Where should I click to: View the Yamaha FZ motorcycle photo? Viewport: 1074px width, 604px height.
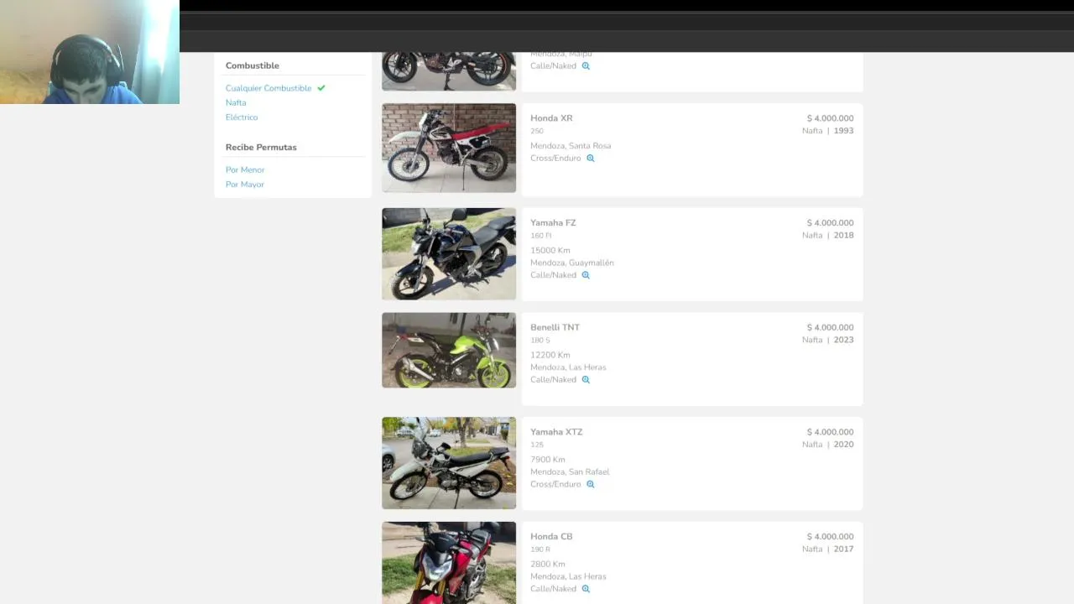(x=449, y=253)
